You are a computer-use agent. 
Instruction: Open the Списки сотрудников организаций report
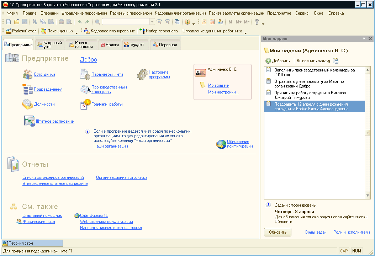53,177
